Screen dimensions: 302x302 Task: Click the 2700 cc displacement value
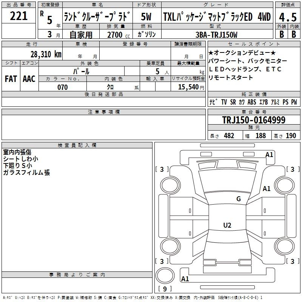pos(115,35)
